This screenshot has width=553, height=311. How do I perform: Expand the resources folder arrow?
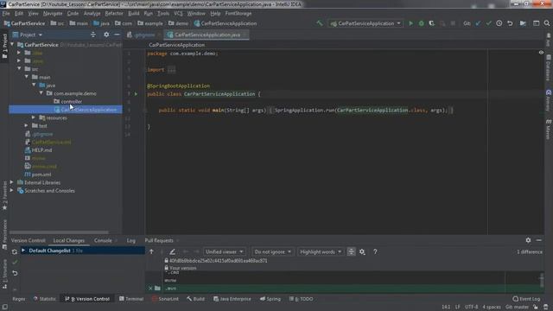click(34, 117)
